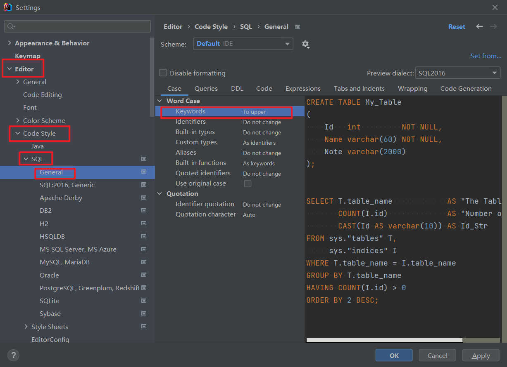Screen dimensions: 507x367
Task: Click the help question mark icon
Action: point(13,355)
